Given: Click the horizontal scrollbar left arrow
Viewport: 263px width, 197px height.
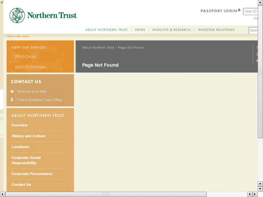Looking at the screenshot, I should click(2, 194).
